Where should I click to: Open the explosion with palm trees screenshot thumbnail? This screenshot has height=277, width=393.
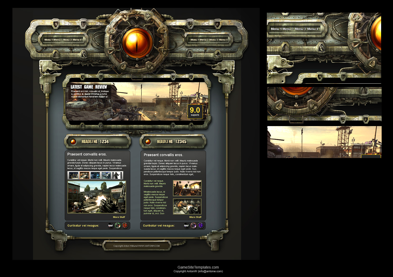pos(187,188)
